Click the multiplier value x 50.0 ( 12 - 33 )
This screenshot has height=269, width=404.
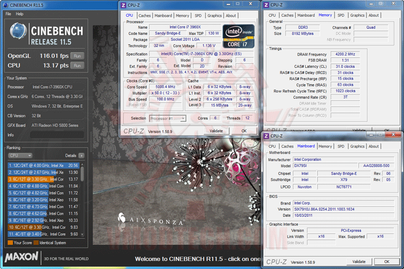point(165,93)
